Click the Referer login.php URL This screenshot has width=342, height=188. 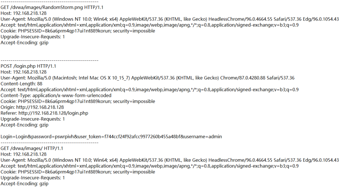pyautogui.click(x=54, y=113)
